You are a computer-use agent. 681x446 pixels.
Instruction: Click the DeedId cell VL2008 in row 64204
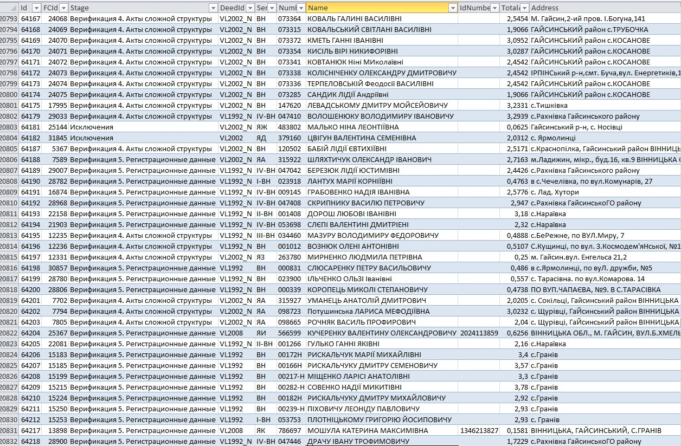tap(236, 333)
